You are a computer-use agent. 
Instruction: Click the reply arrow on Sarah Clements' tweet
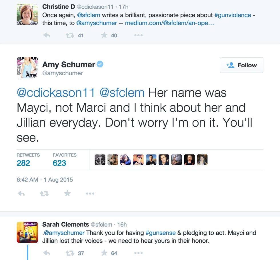pyautogui.click(x=47, y=253)
